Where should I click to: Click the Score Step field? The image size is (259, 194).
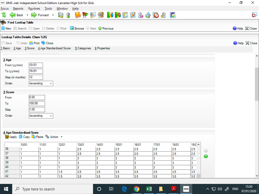click(37, 109)
